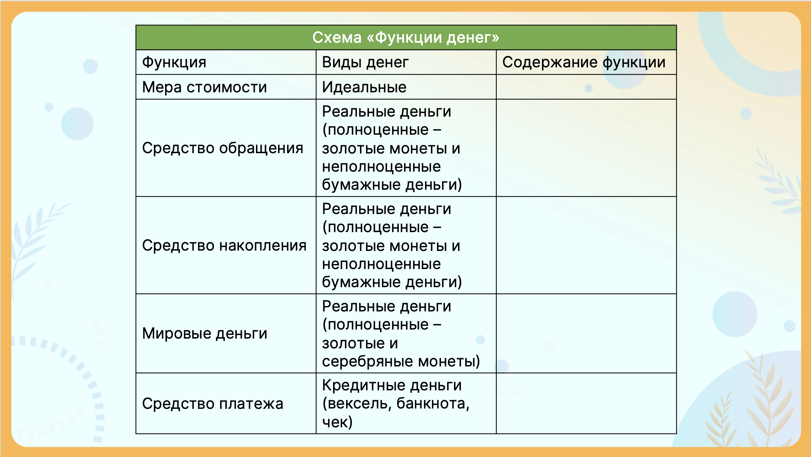This screenshot has width=811, height=457.
Task: Click the empty content cell for 'Средство накопления'
Action: [586, 245]
